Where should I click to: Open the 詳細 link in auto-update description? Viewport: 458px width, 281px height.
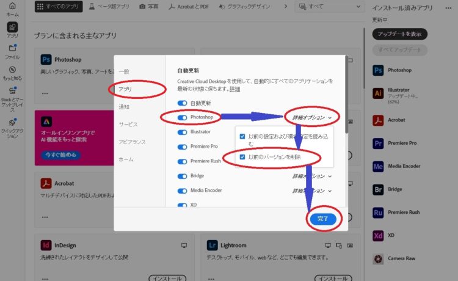(x=234, y=89)
